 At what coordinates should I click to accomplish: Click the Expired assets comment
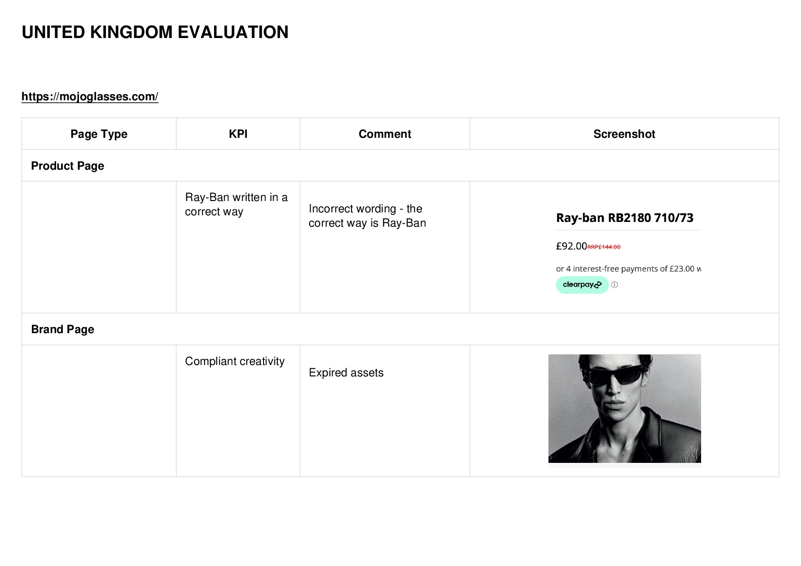346,373
